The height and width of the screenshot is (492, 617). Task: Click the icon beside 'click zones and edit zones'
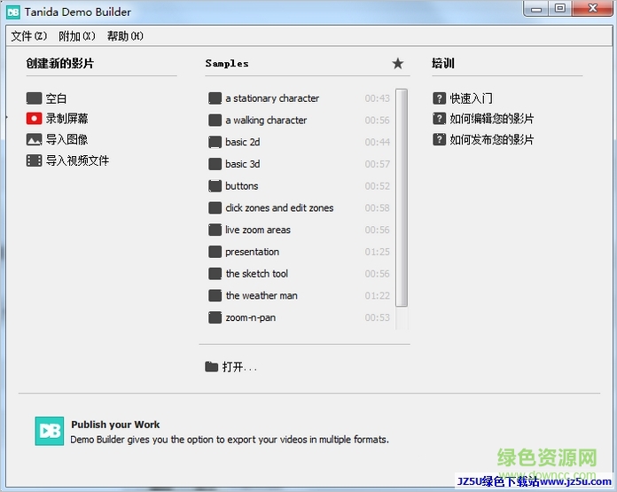click(215, 207)
